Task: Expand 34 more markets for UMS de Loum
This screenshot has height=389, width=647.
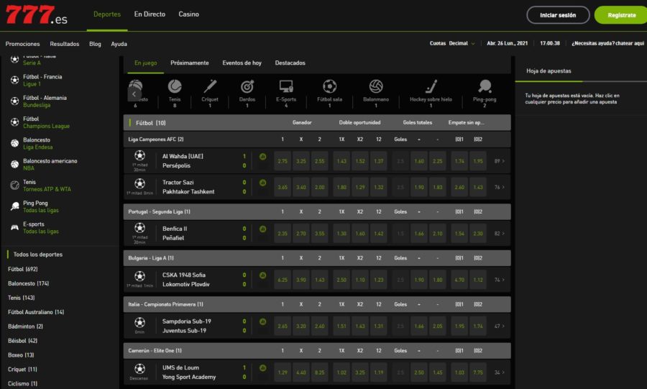Action: [x=500, y=372]
